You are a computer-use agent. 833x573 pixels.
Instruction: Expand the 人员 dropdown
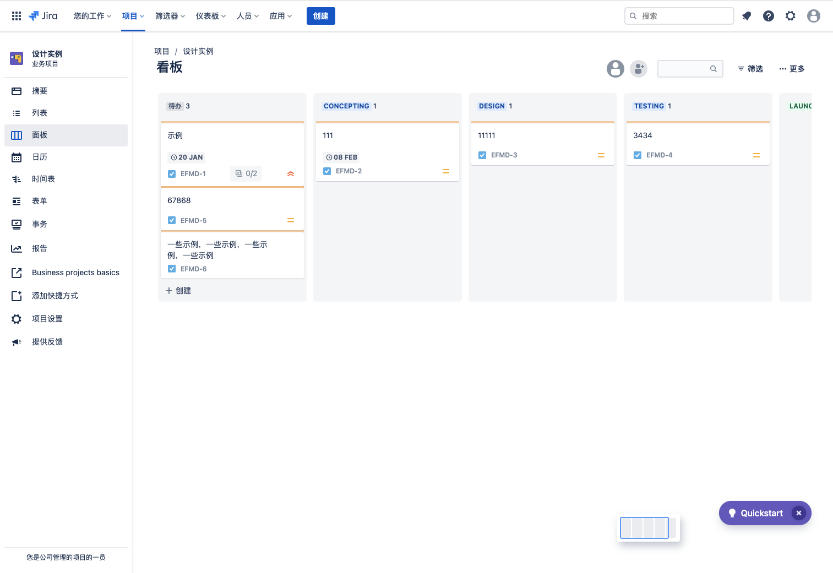248,16
